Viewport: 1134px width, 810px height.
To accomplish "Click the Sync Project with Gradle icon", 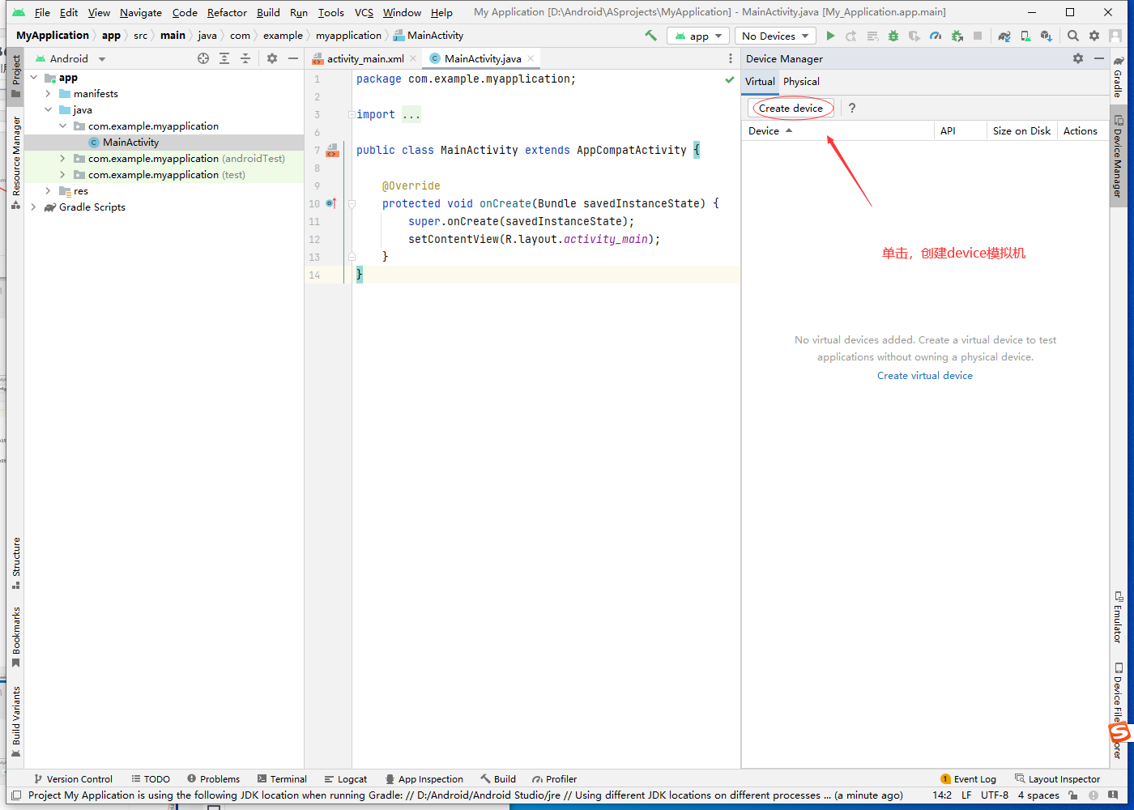I will (1004, 36).
